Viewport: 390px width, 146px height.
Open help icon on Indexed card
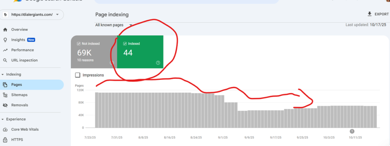158,63
